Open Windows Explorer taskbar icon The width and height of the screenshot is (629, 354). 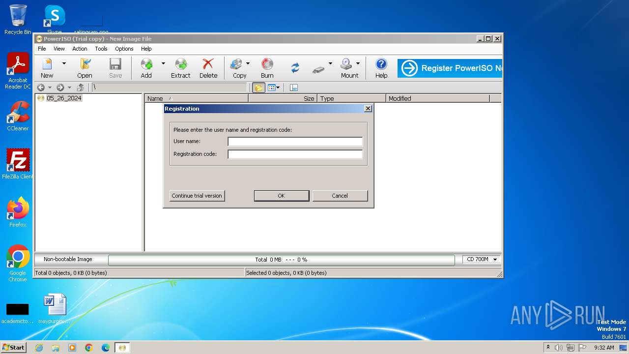[56, 348]
